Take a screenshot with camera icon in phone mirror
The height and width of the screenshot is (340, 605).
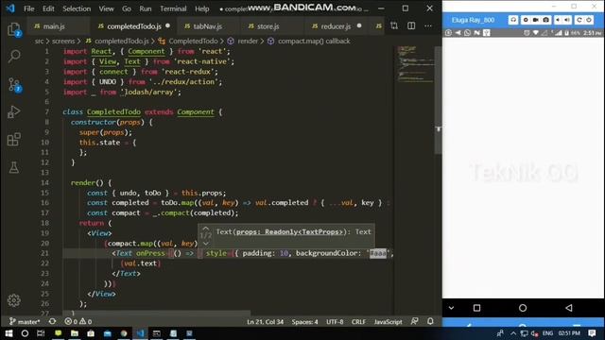pyautogui.click(x=546, y=20)
